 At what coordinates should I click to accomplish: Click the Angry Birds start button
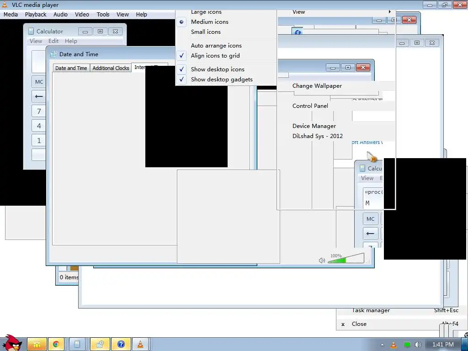pos(12,343)
